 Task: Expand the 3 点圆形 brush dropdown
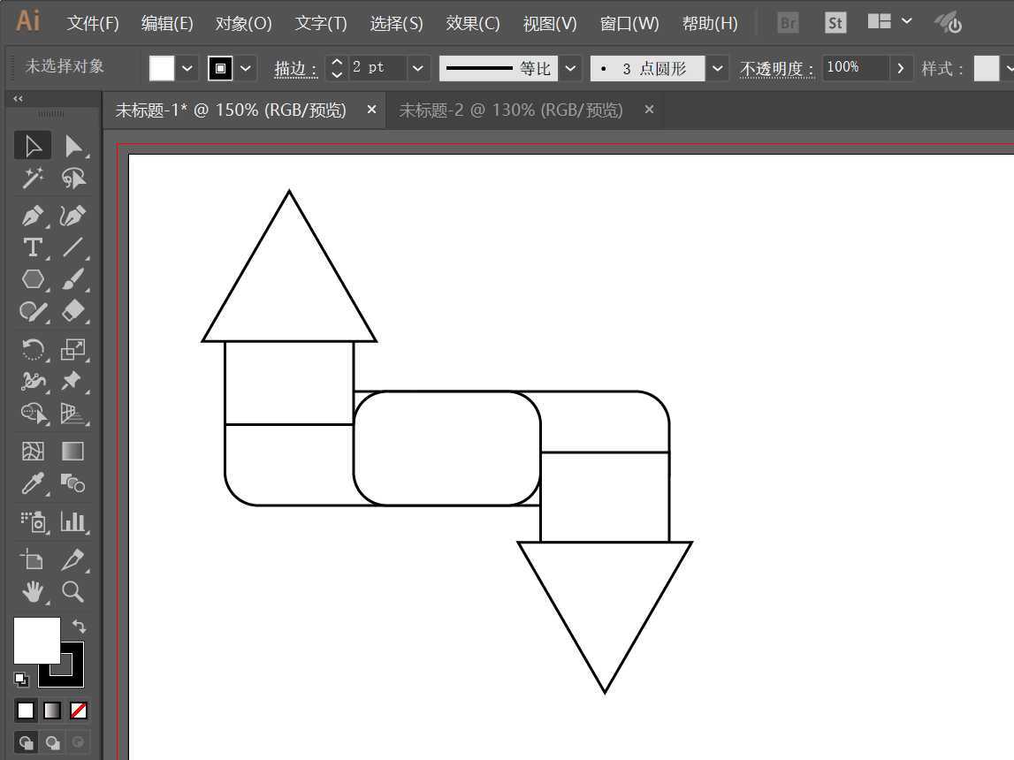click(x=717, y=67)
